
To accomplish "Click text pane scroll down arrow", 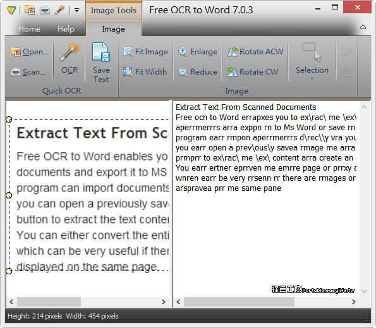I will click(x=364, y=291).
